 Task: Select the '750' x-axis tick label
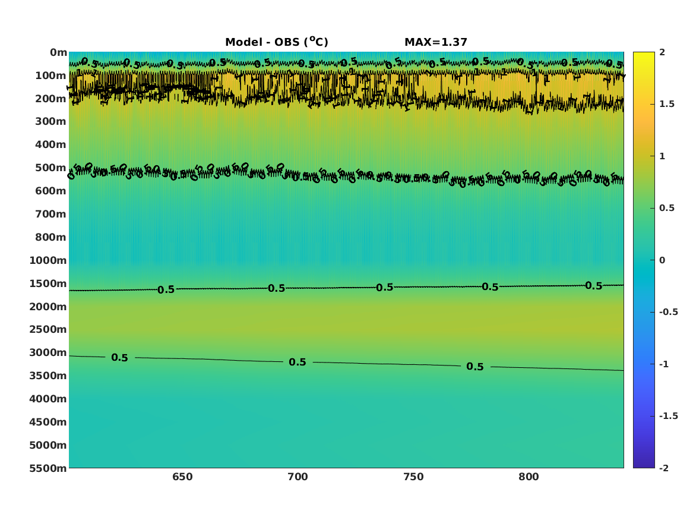(x=414, y=477)
